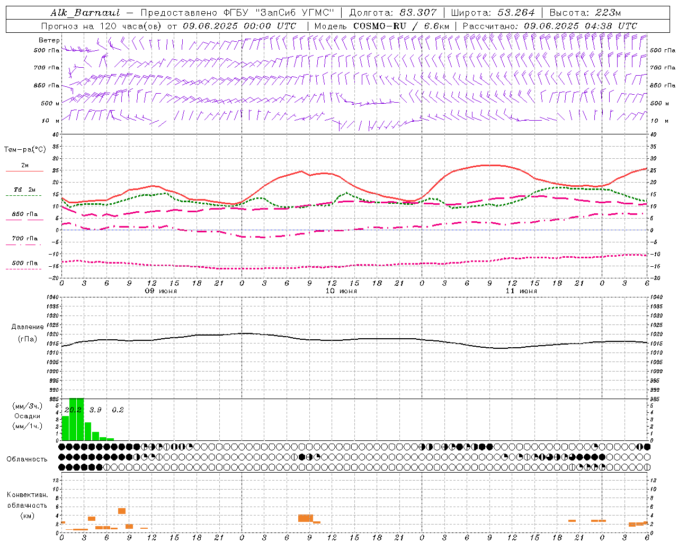Click the Долгота: 83.307 field

pyautogui.click(x=393, y=13)
